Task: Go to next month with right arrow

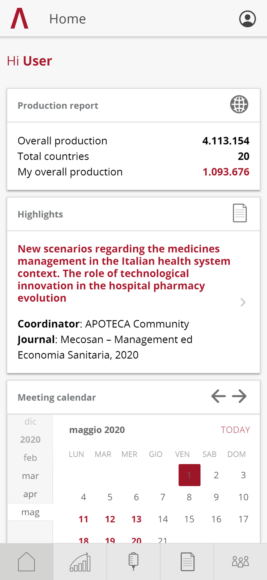Action: (239, 396)
